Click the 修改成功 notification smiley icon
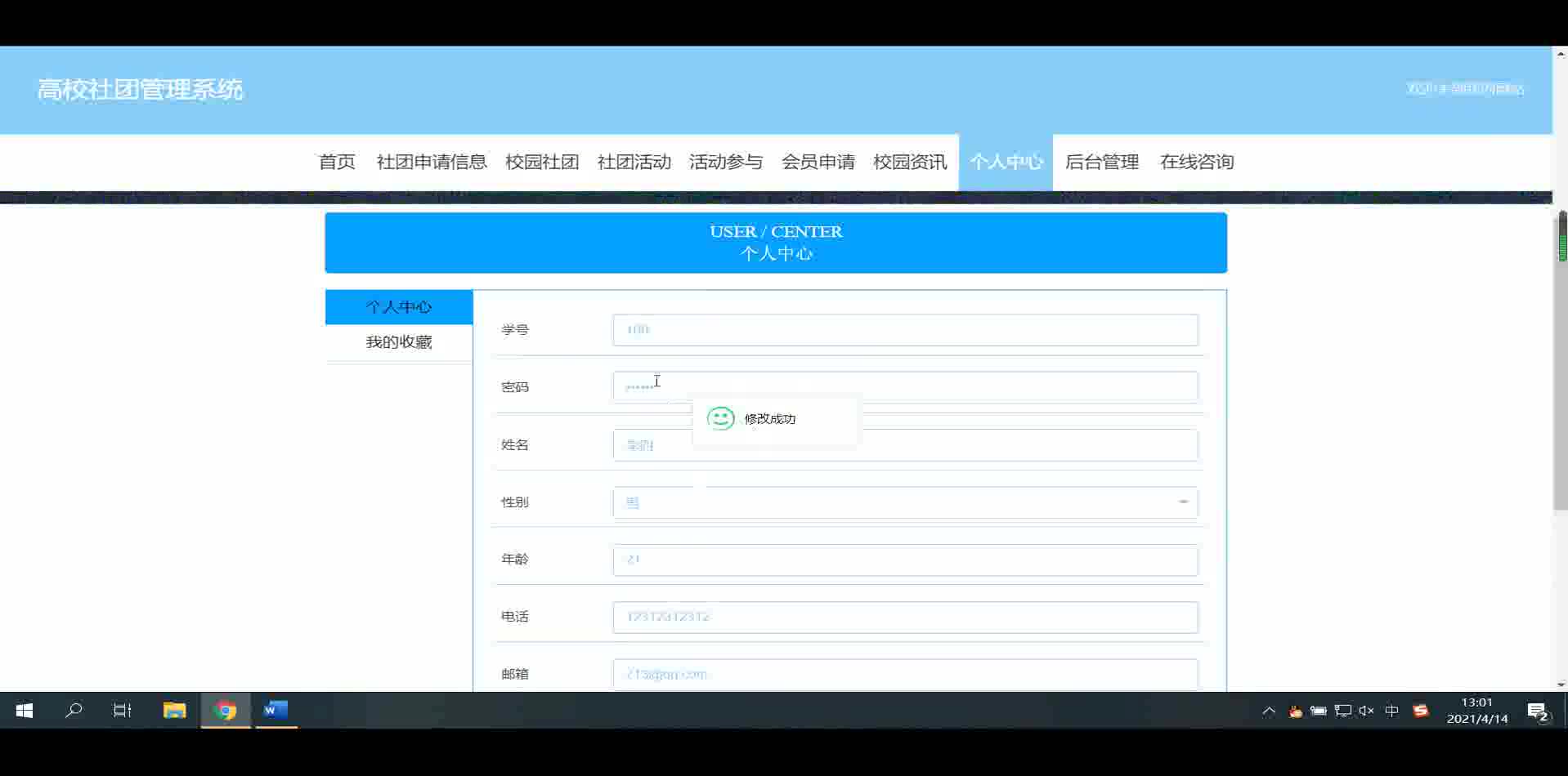 pyautogui.click(x=720, y=418)
